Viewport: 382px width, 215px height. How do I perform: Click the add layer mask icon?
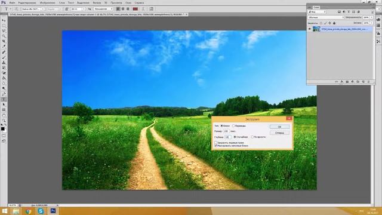point(347,82)
